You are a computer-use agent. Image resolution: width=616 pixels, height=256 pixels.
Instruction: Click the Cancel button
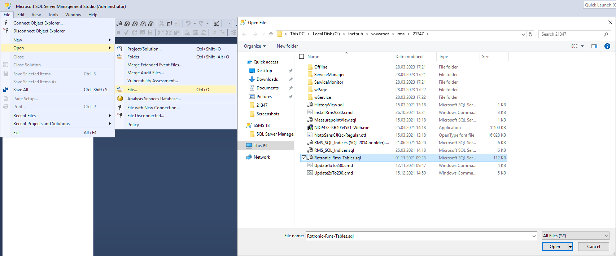click(x=594, y=247)
